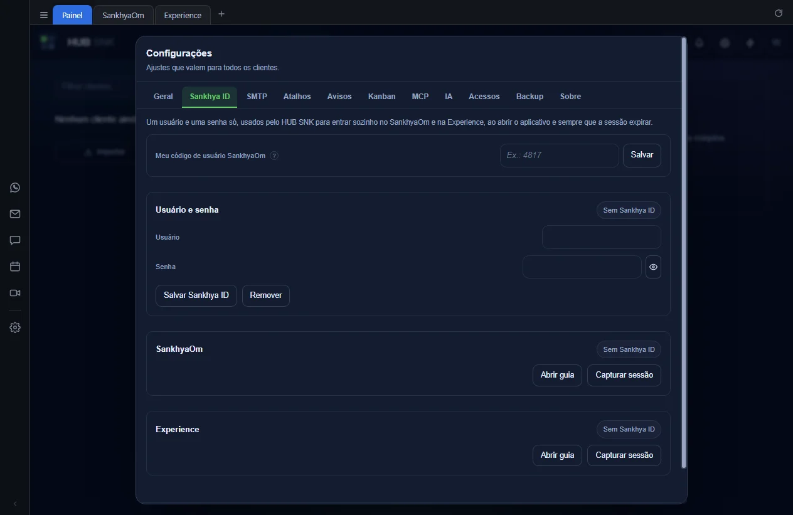
Task: Open the video camera icon in sidebar
Action: tap(15, 293)
